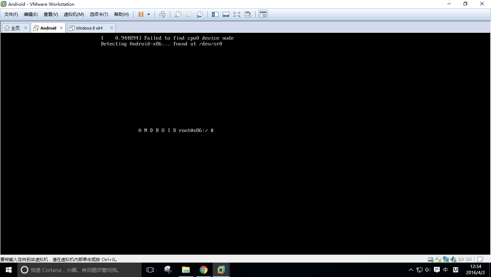This screenshot has height=277, width=491.
Task: Switch to the Windows 8 x64 tab
Action: (91, 28)
